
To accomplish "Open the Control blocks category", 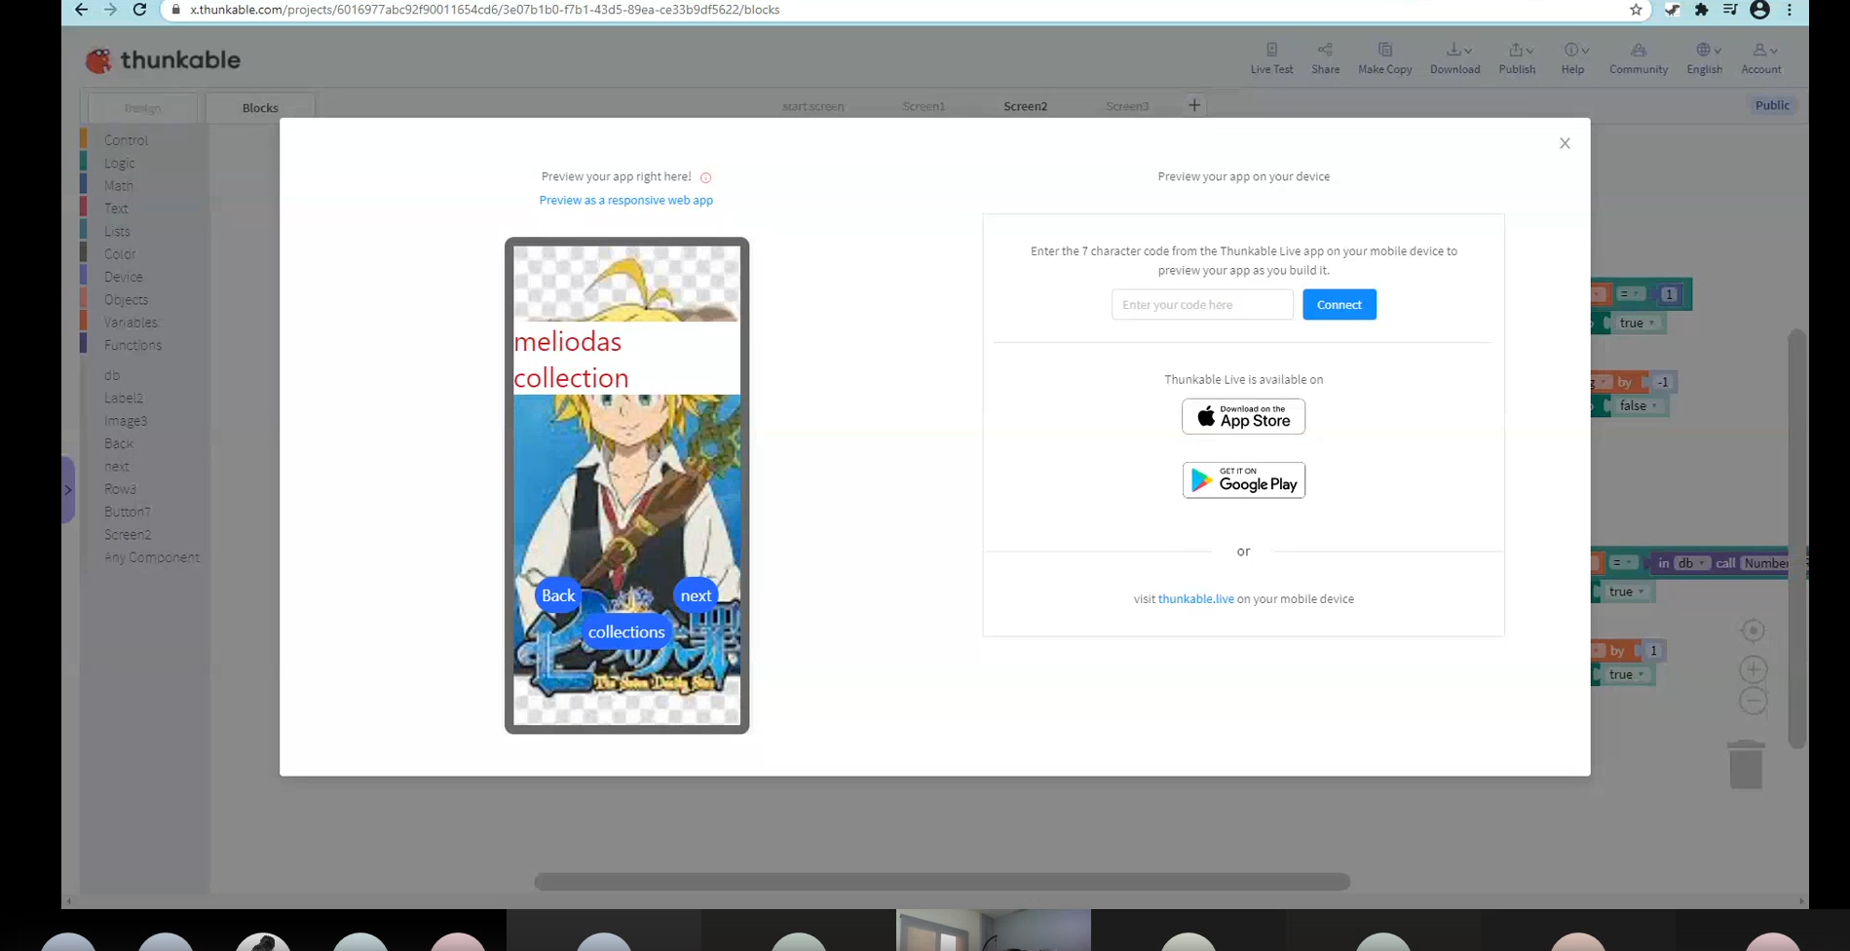I will coord(126,140).
